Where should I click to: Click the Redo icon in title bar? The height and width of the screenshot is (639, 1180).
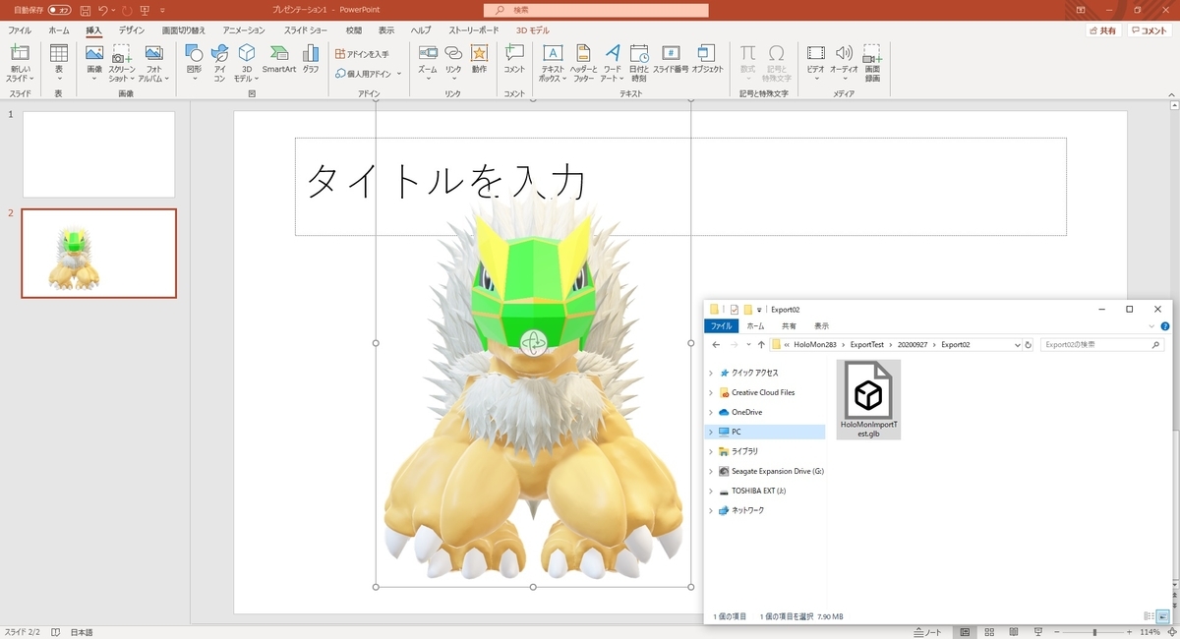tap(127, 10)
